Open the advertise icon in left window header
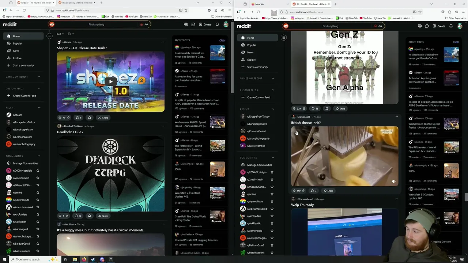The width and height of the screenshot is (468, 263). click(x=186, y=24)
